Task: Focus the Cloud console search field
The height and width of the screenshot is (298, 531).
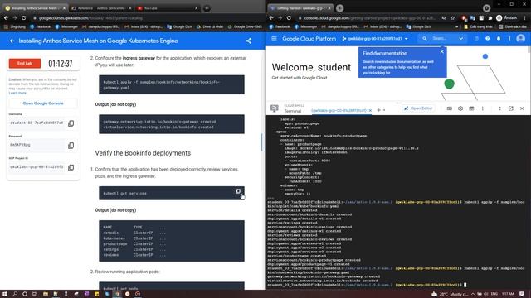Action: pyautogui.click(x=442, y=39)
